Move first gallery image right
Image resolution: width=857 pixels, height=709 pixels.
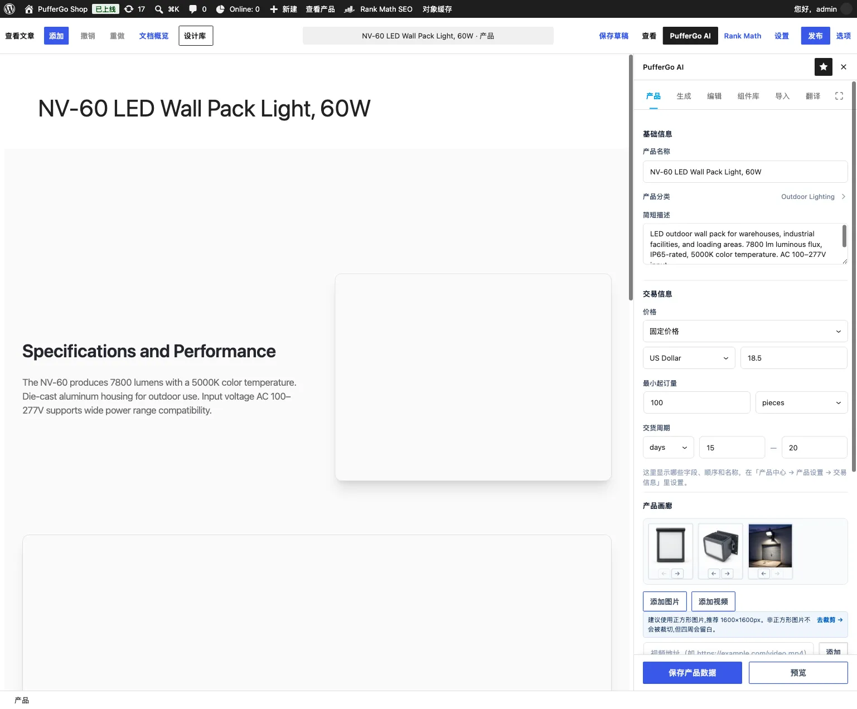coord(677,573)
